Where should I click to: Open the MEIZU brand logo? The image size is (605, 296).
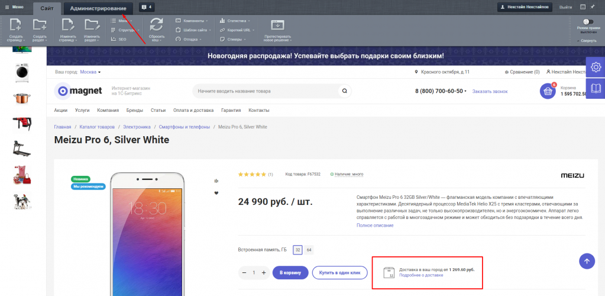tap(572, 175)
